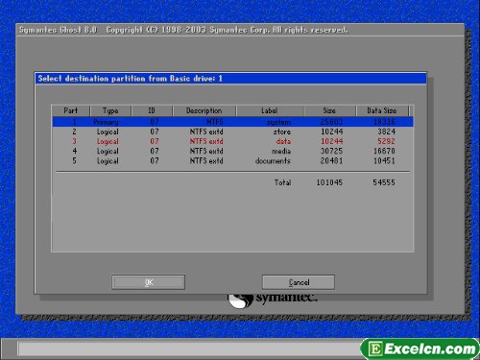Click the Symantec Ghost 8.0 title bar
Image resolution: width=480 pixels, height=360 pixels.
[x=240, y=30]
